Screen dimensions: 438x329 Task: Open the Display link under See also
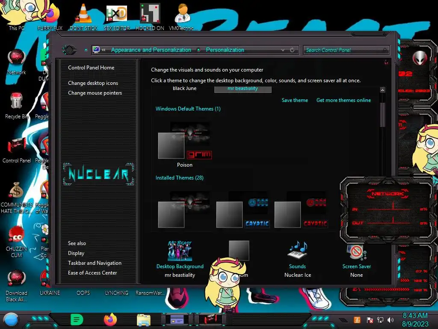pos(76,253)
